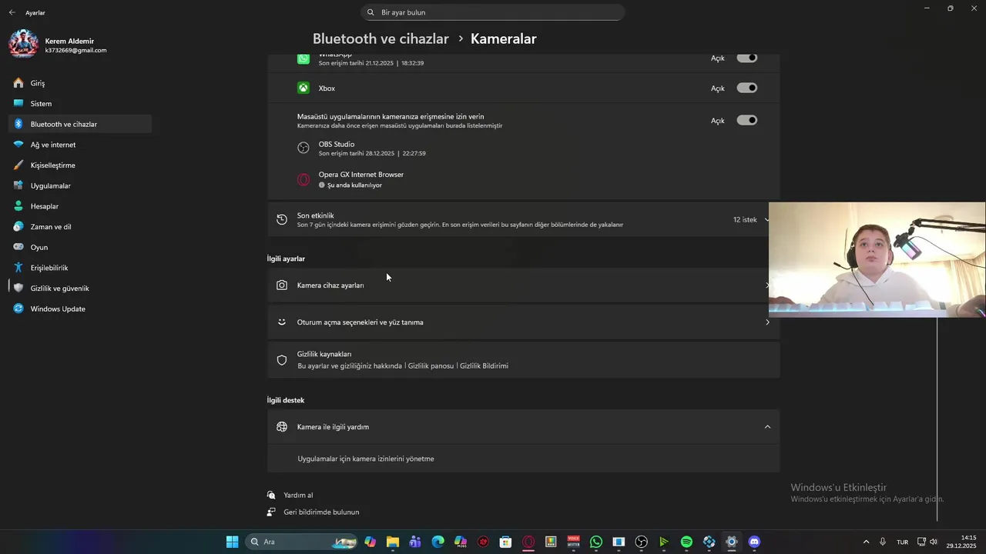
Task: Click the Kerem Aldemir profile picture
Action: tap(23, 45)
